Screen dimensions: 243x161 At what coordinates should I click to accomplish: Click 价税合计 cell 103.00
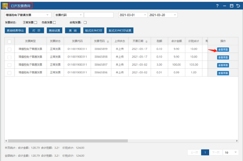coord(194,64)
